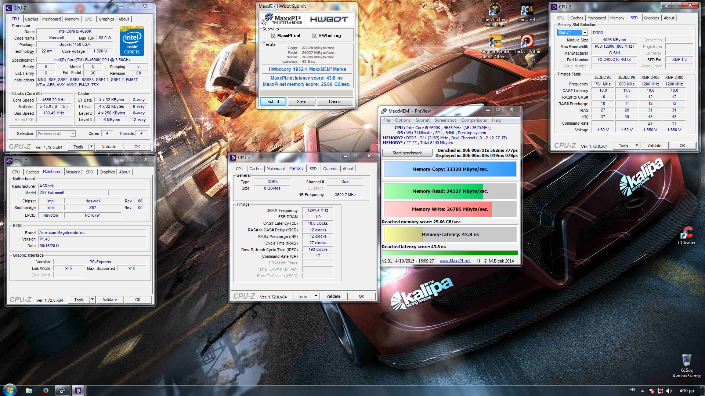
Task: Open the Processor #1 selection dropdown
Action: click(73, 134)
